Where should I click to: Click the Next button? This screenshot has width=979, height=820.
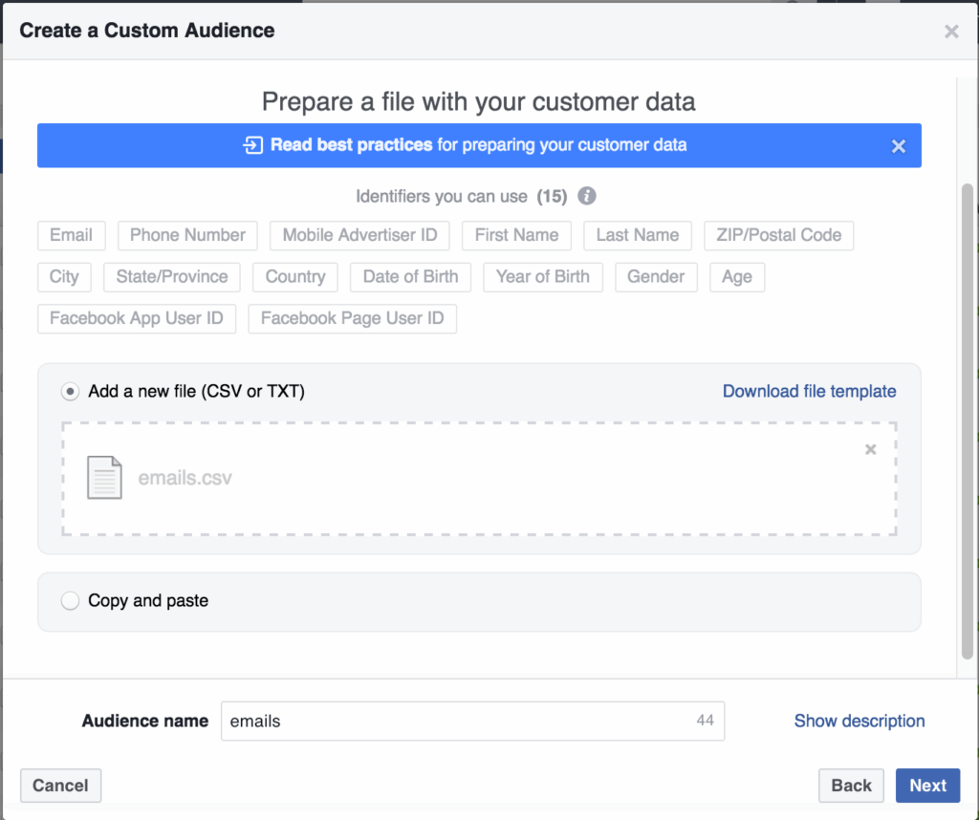coord(927,786)
